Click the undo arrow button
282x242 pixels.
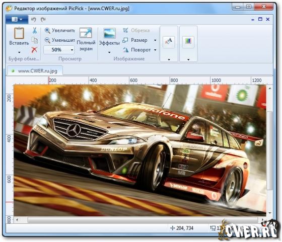[33, 20]
